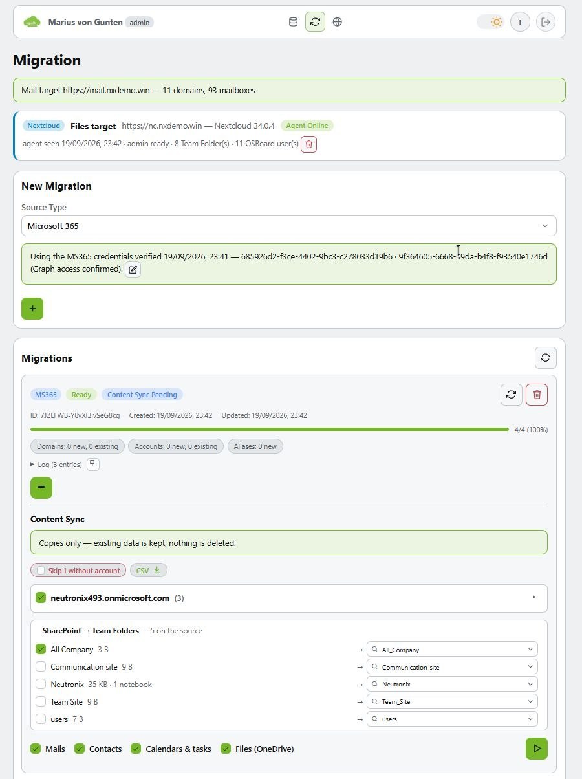The image size is (582, 779).
Task: Click the Accounts: 0 new, 0 existing chip
Action: [x=176, y=446]
